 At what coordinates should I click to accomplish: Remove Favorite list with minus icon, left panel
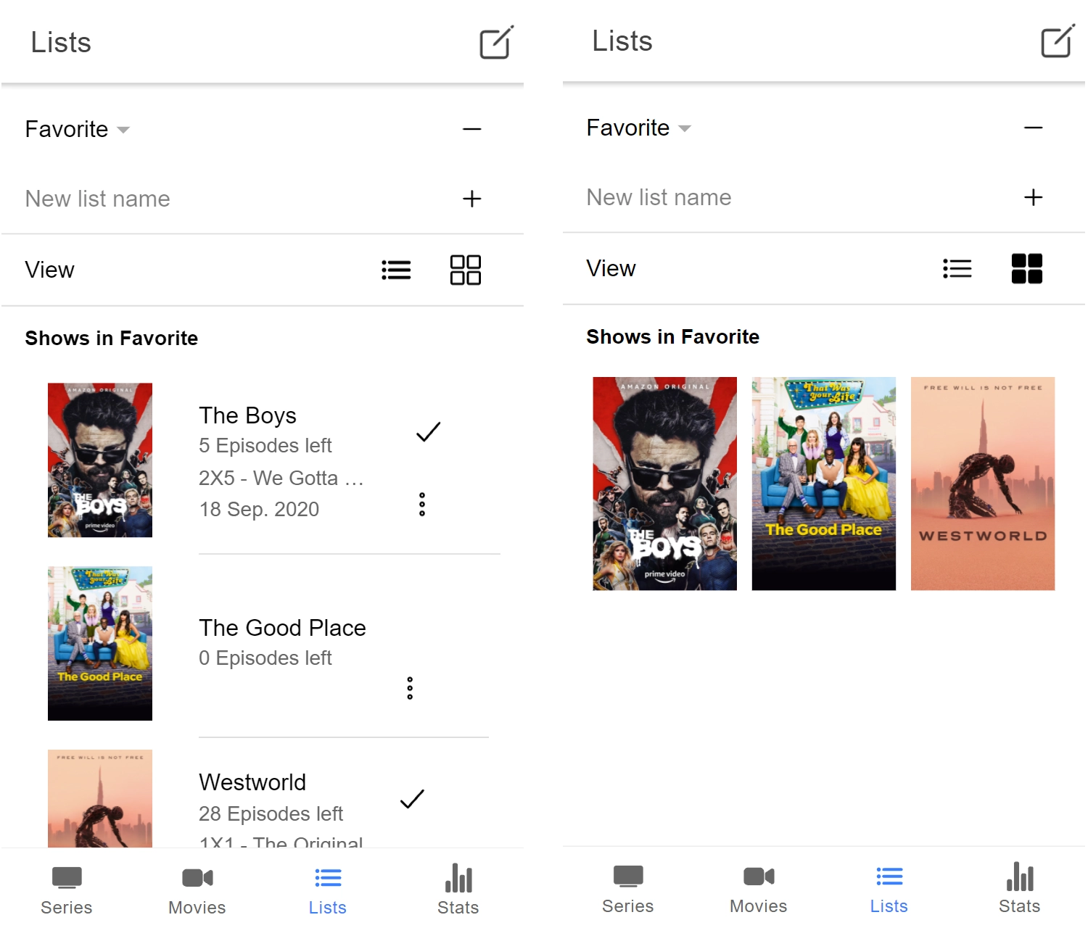[471, 130]
